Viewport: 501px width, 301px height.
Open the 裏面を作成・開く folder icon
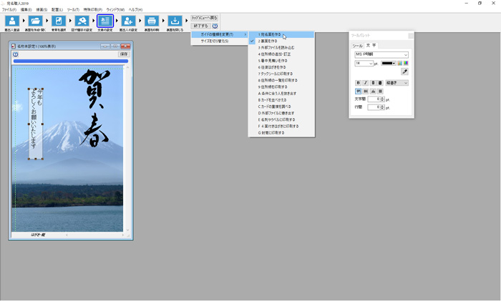pos(35,22)
